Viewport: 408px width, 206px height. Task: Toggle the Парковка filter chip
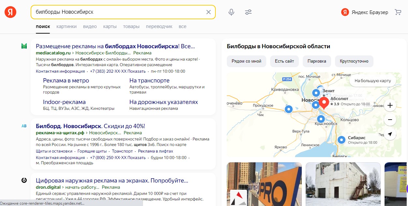(317, 61)
